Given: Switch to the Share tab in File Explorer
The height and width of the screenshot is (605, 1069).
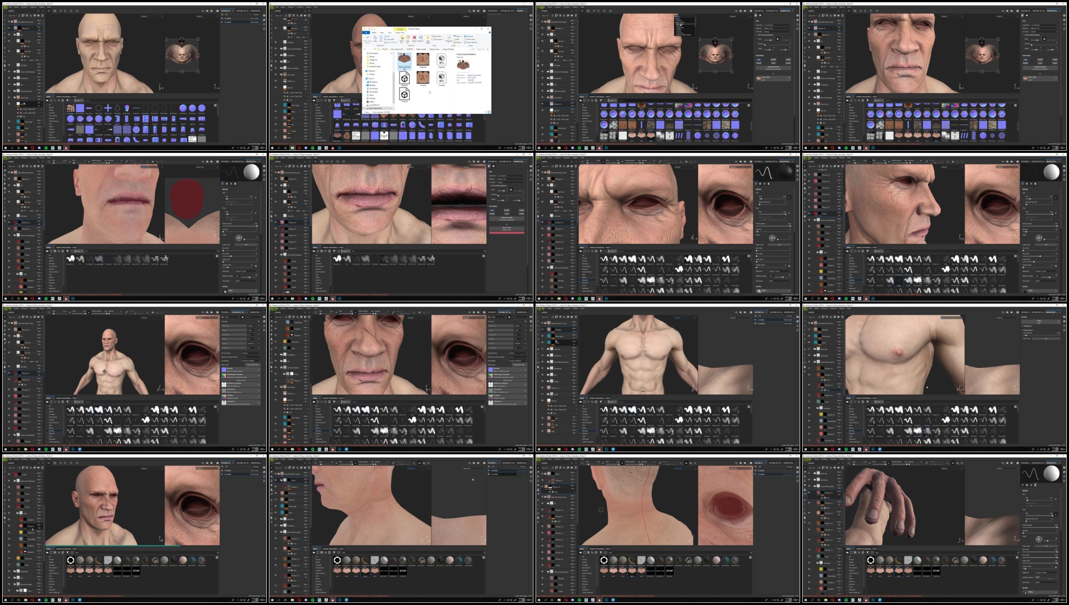Looking at the screenshot, I should [382, 33].
